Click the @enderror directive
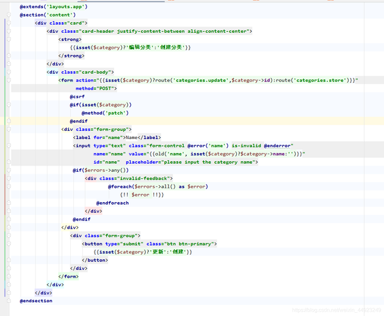The width and height of the screenshot is (384, 316). [277, 145]
